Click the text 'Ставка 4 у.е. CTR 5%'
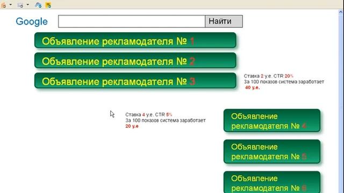The width and height of the screenshot is (344, 193). pos(149,115)
